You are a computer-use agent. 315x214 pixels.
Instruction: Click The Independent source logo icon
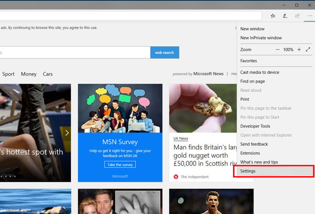[176, 177]
